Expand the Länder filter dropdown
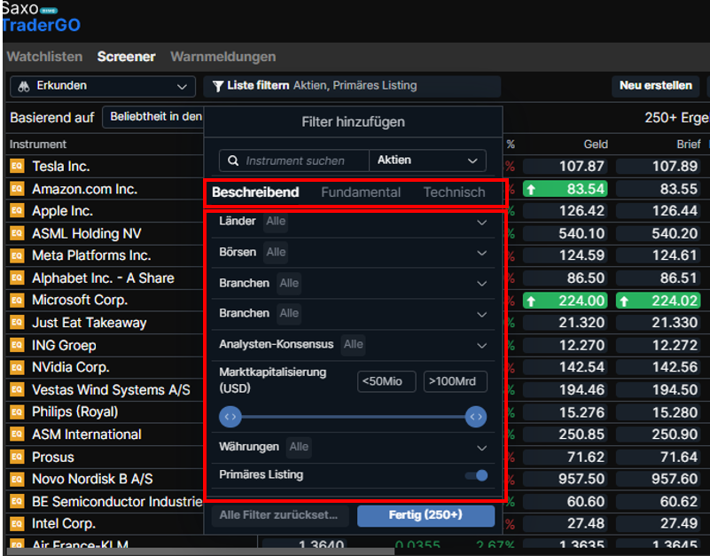710x556 pixels. pos(481,222)
